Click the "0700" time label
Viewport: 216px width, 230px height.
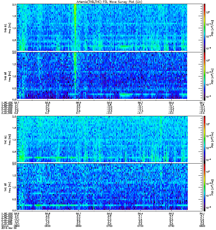pyautogui.click(x=109, y=226)
